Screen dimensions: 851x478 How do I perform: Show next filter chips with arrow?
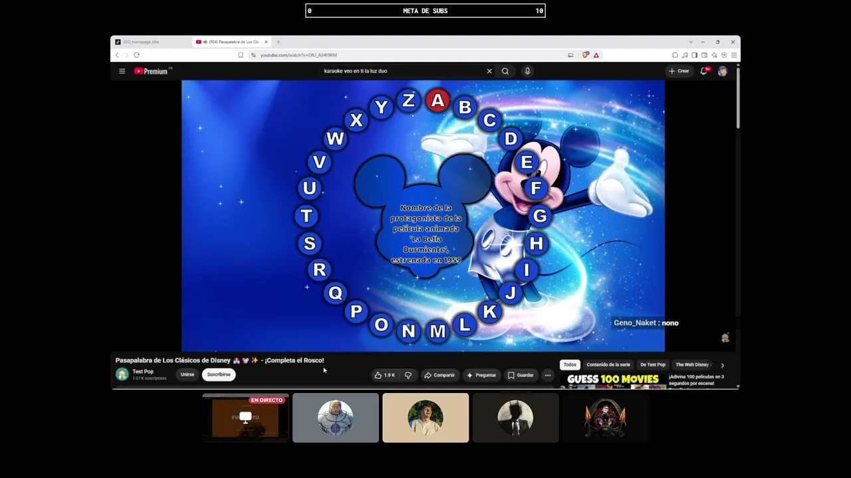click(723, 364)
